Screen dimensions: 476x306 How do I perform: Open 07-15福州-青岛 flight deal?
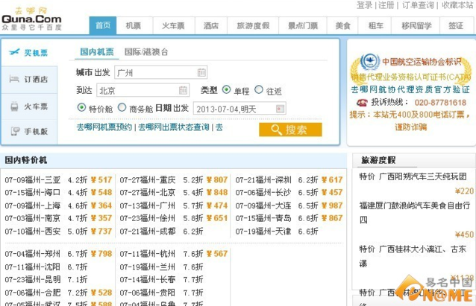click(263, 218)
